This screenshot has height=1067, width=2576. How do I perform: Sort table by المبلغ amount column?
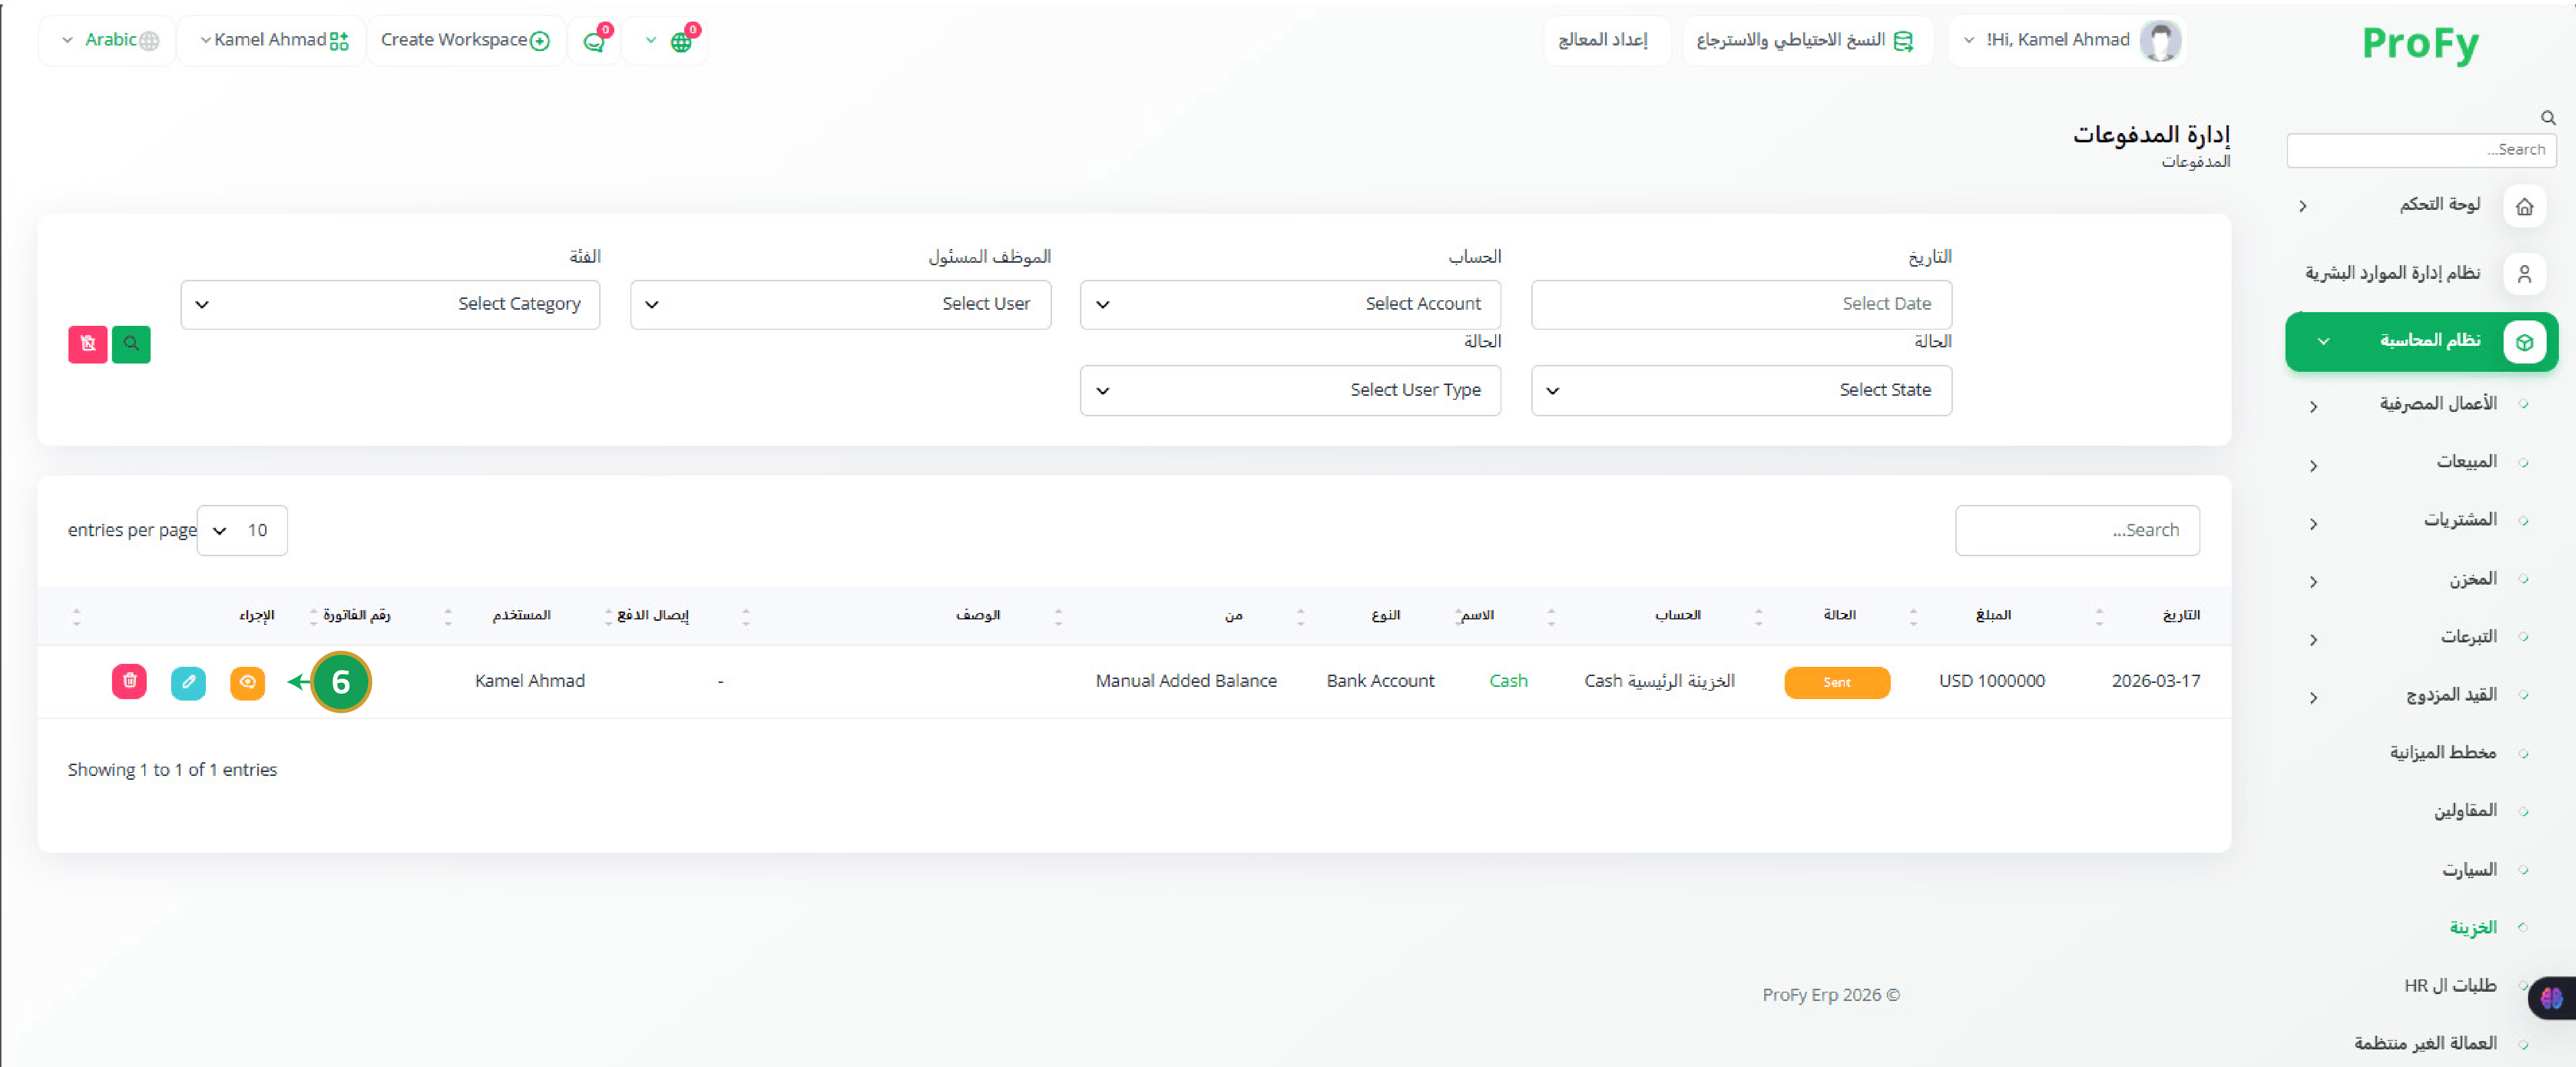click(1993, 615)
